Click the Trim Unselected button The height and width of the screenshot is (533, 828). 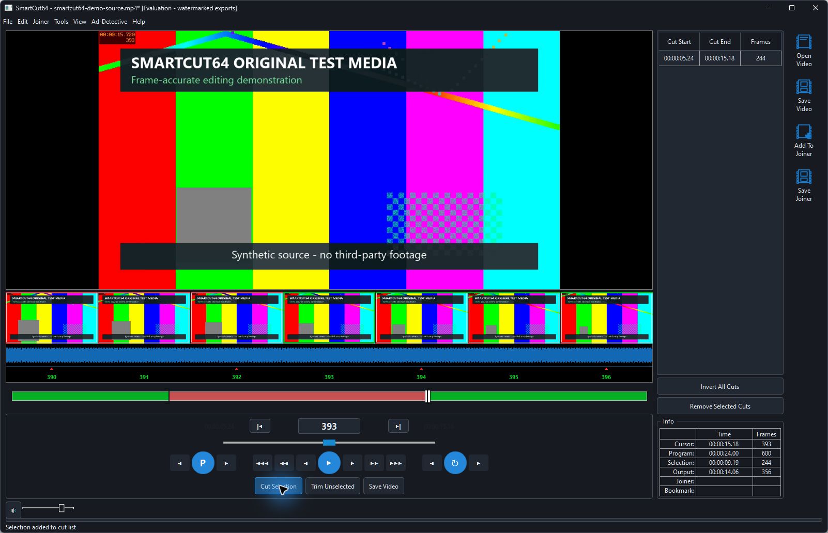[x=333, y=487]
